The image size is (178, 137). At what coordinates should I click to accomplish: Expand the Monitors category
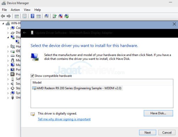(x=8, y=65)
